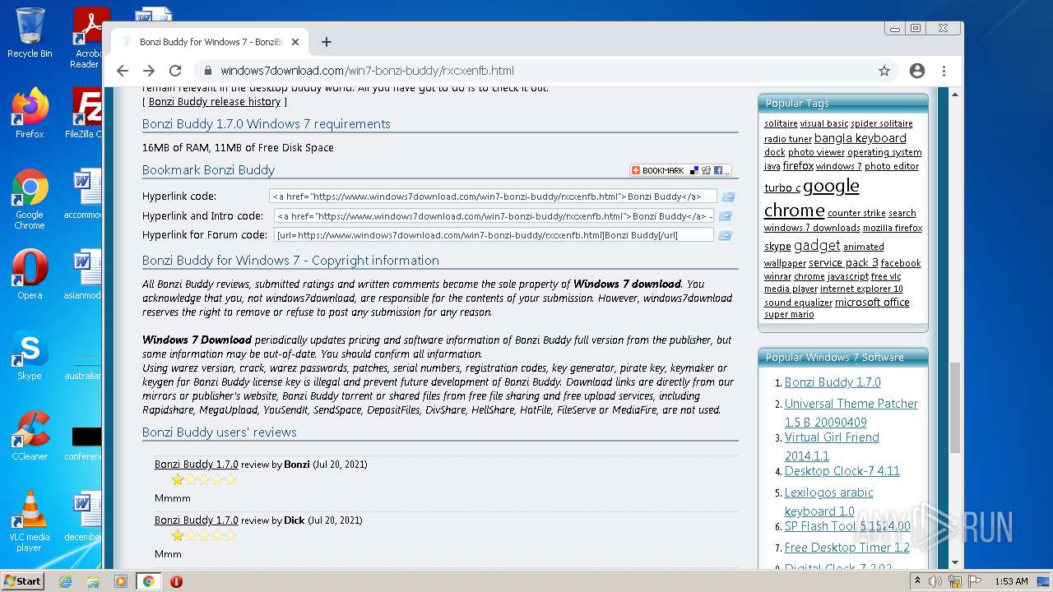
Task: Open the Universal Theme Patcher link
Action: tap(851, 413)
